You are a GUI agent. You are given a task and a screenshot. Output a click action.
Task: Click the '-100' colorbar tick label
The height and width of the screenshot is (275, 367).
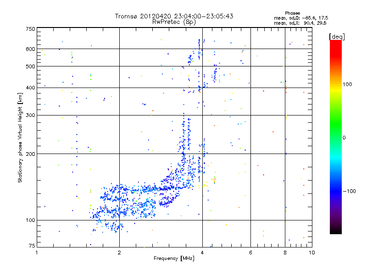click(349, 191)
